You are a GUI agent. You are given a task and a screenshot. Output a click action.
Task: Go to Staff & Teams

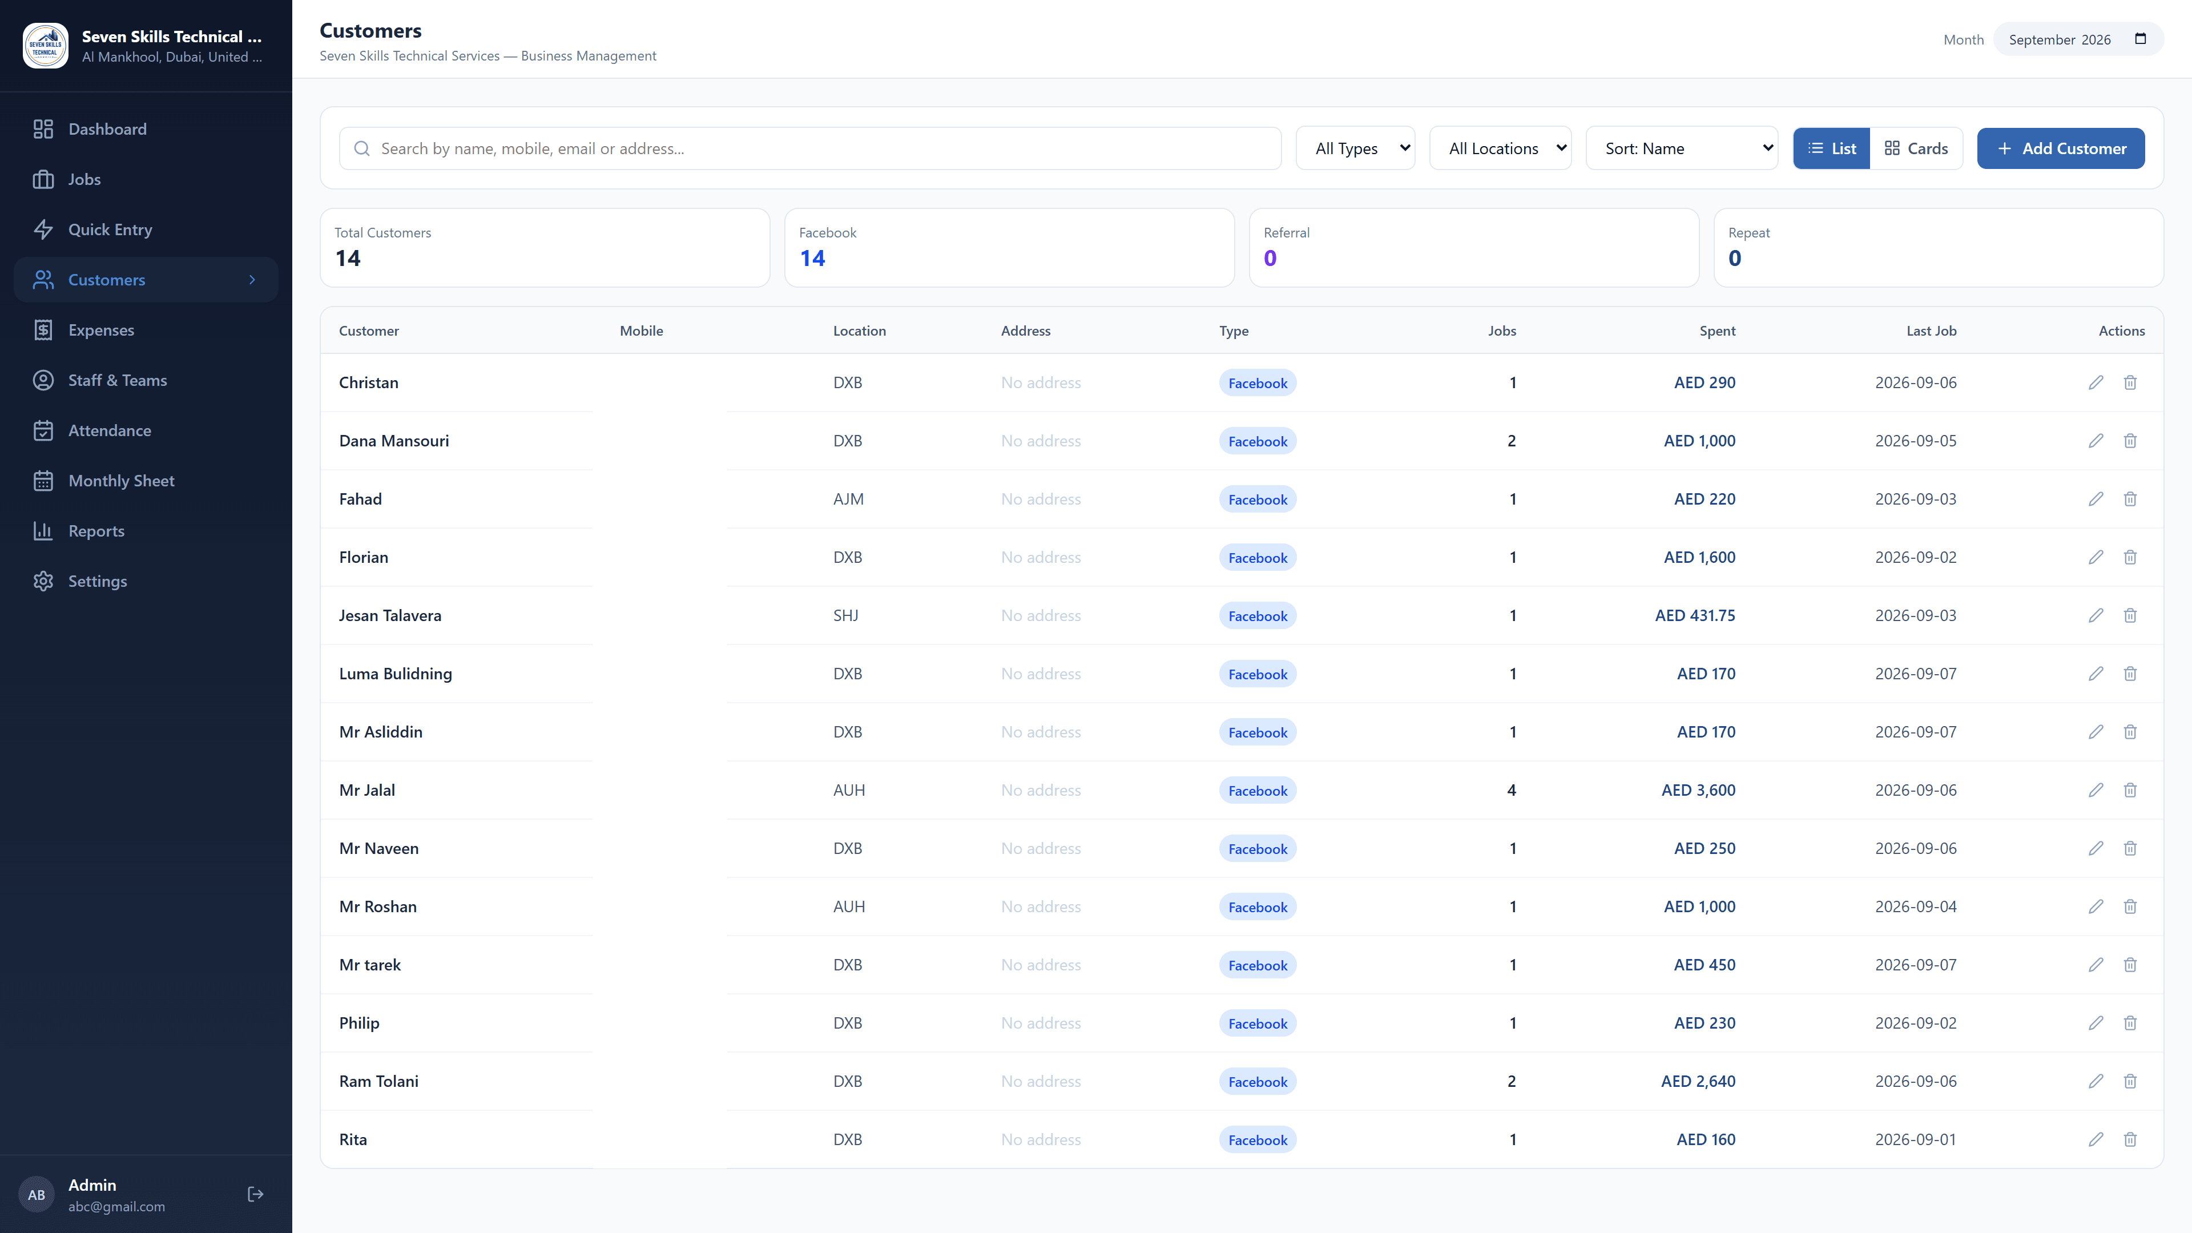pyautogui.click(x=146, y=380)
